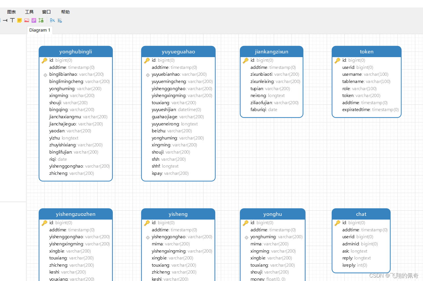Switch to the Diagram 1 tab
Viewport: 423px width, 281px height.
[x=40, y=30]
